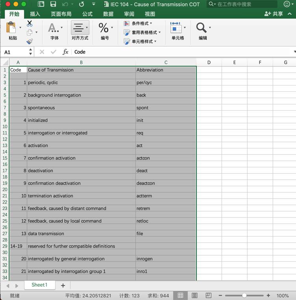Image resolution: width=296 pixels, height=300 pixels.
Task: Click the Copy icon
Action: point(29,32)
